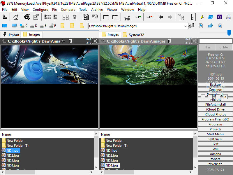
Task: Click the filter button
Action: point(207,47)
